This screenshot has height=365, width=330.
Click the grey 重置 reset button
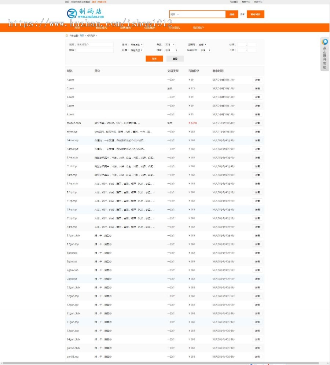[175, 59]
